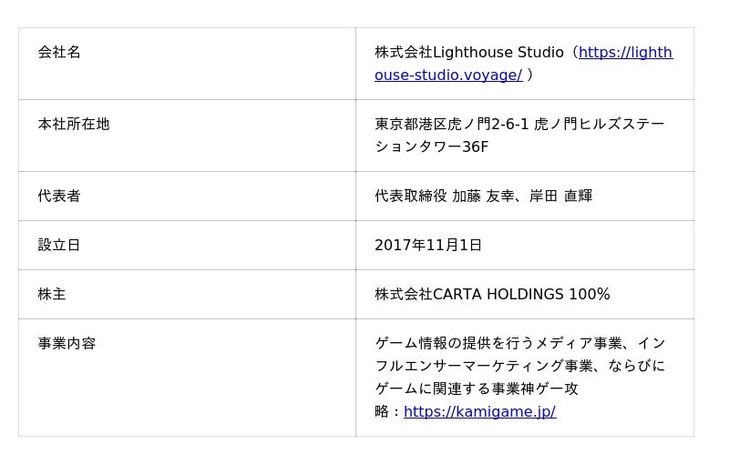Click the 株式会社Lighthouse Studio company name text
Viewport: 729px width, 464px height.
[468, 53]
